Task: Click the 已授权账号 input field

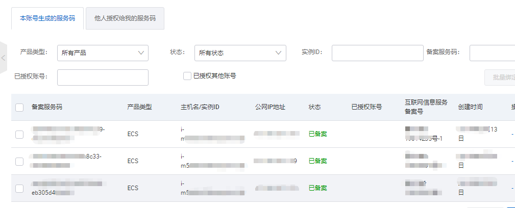Action: 103,77
